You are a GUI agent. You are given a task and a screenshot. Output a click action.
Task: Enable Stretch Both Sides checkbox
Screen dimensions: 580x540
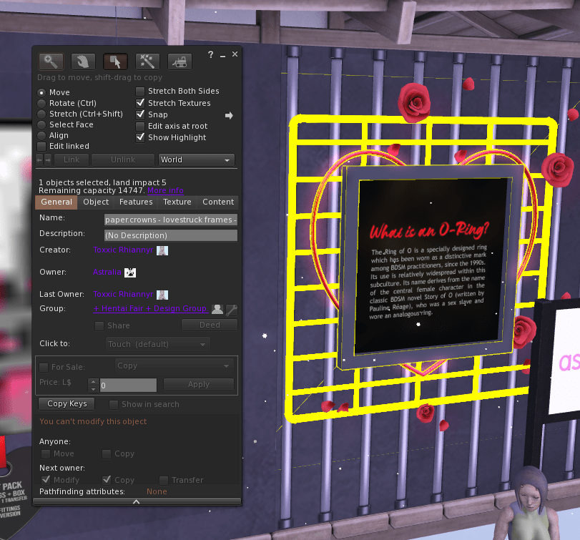[140, 92]
